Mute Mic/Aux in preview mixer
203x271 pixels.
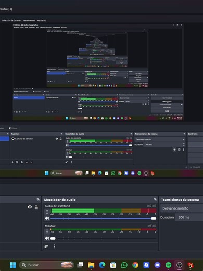pos(67,157)
